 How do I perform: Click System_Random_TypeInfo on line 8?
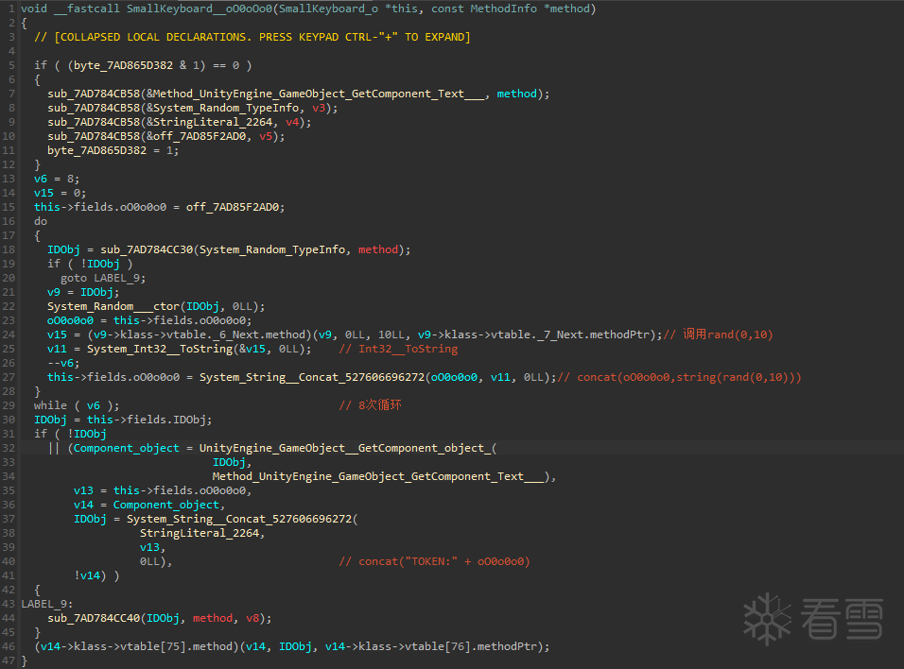[x=227, y=108]
